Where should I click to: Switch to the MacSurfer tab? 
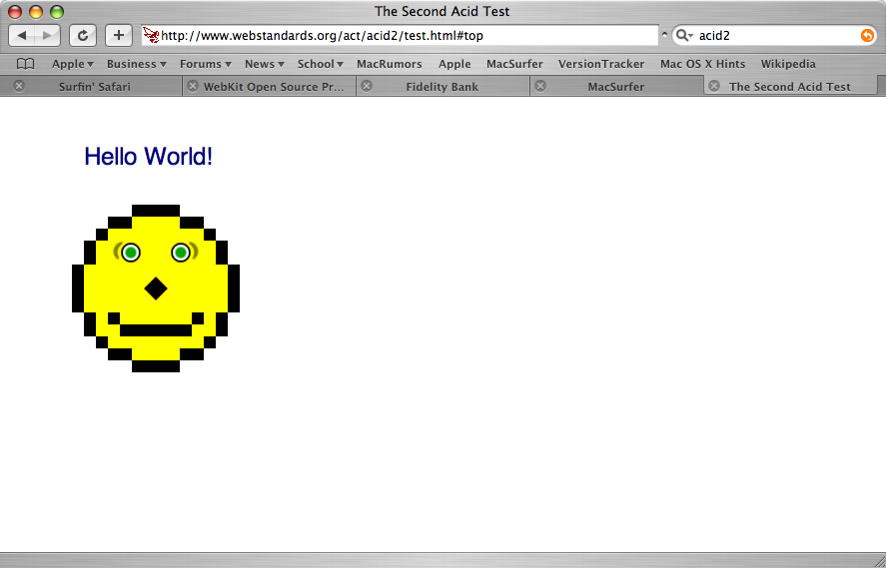(616, 87)
